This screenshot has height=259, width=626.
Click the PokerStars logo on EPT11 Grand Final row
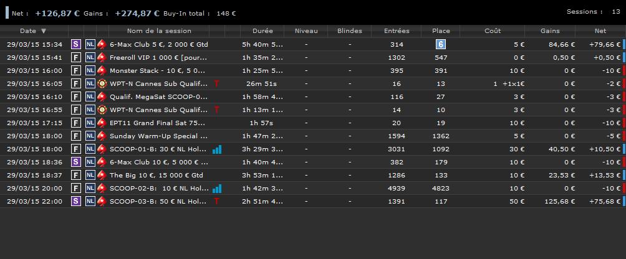pos(102,123)
